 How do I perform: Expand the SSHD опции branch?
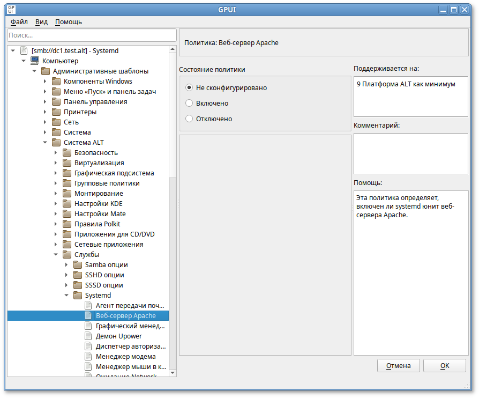click(x=66, y=275)
